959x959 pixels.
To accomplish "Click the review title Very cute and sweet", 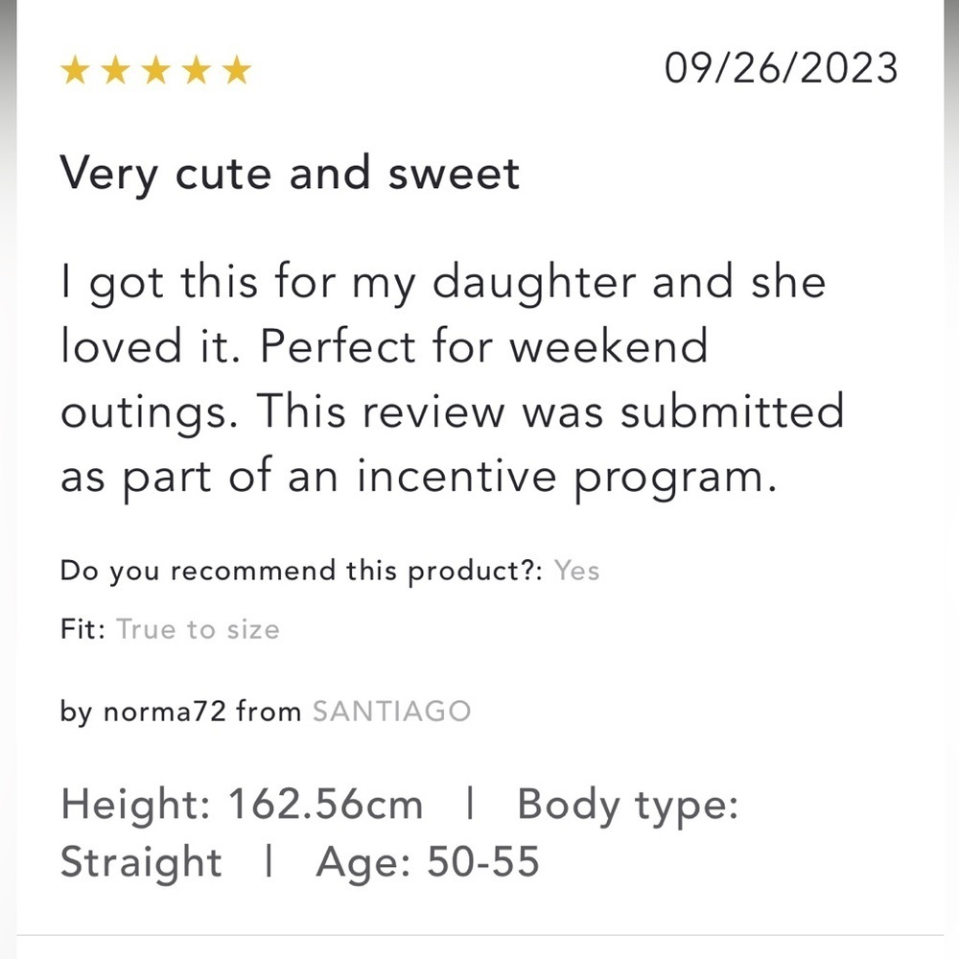I will click(290, 175).
